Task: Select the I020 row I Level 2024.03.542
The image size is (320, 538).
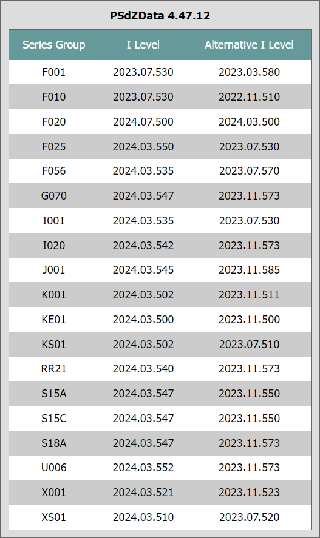Action: pyautogui.click(x=143, y=246)
